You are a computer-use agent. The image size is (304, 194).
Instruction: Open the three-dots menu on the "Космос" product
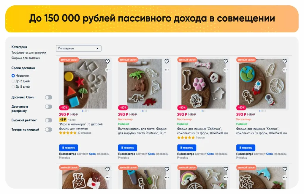click(x=285, y=70)
